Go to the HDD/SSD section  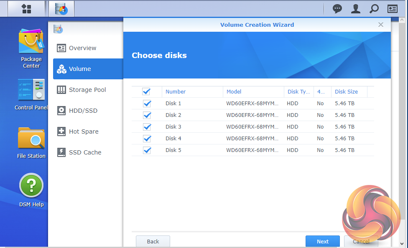tap(83, 111)
